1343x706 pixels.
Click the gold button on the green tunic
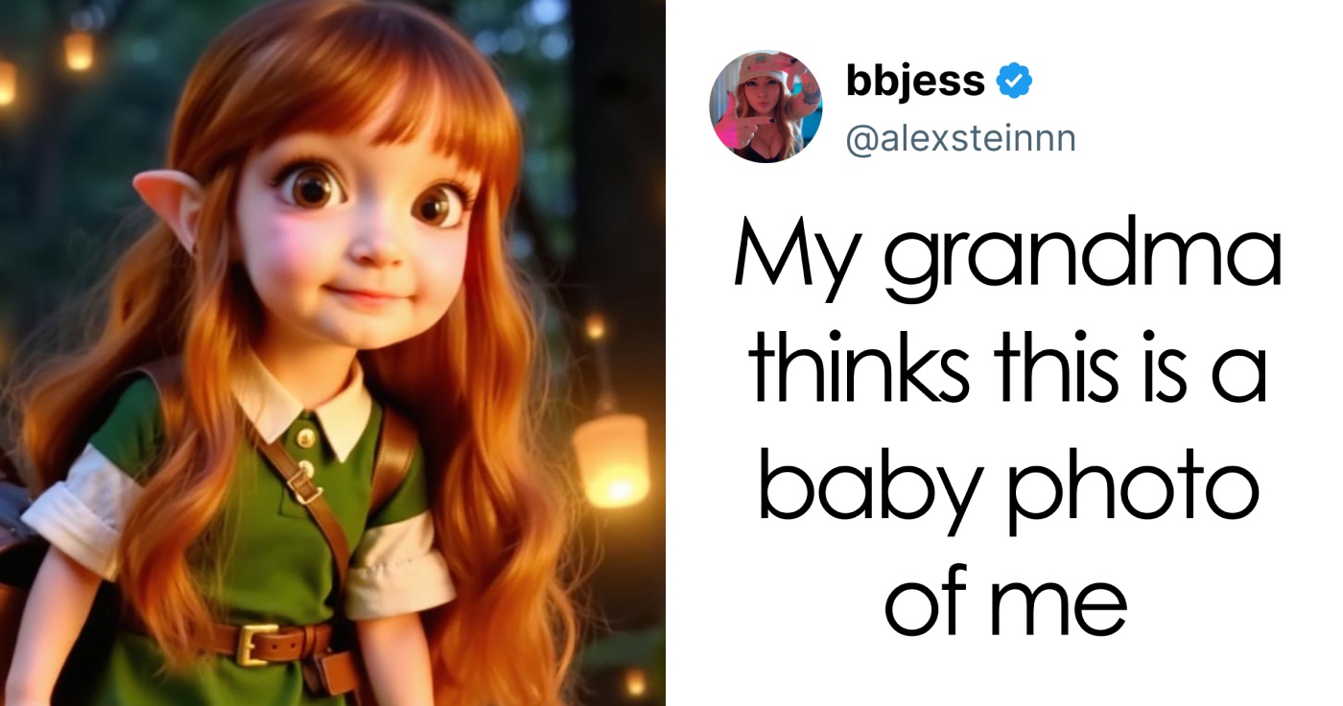305,437
